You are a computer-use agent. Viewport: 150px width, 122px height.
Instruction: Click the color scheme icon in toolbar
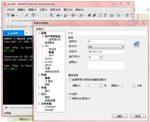pyautogui.click(x=65, y=15)
